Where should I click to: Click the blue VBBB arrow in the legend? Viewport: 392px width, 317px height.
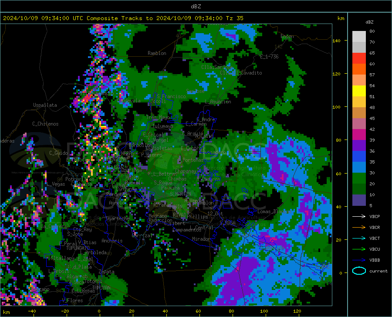(x=359, y=260)
